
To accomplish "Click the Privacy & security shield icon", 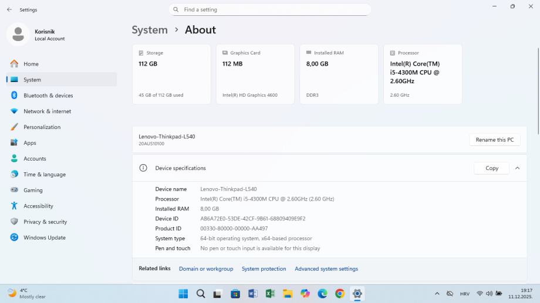I will pos(14,222).
